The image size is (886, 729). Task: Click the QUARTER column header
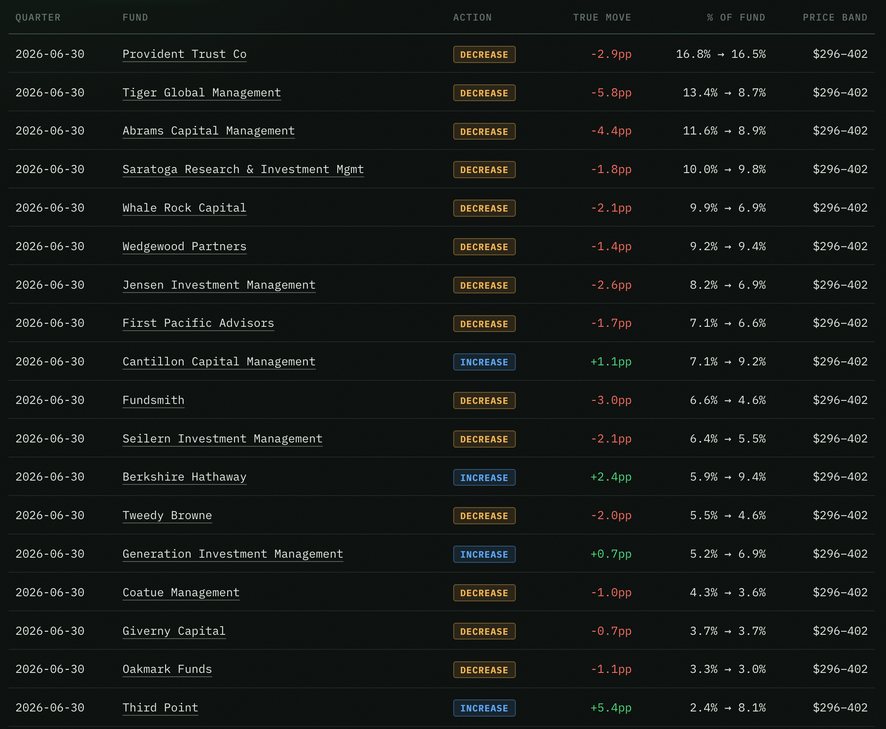(38, 18)
